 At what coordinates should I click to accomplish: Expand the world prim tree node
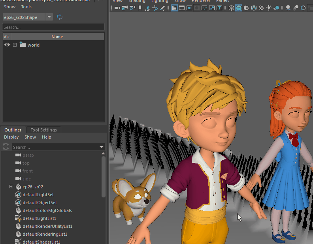pos(15,45)
